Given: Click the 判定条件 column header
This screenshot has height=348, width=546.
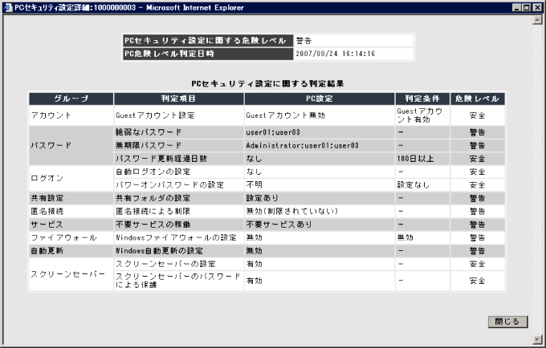Looking at the screenshot, I should [422, 99].
